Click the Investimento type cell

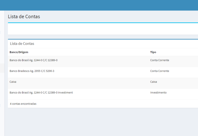(x=158, y=92)
